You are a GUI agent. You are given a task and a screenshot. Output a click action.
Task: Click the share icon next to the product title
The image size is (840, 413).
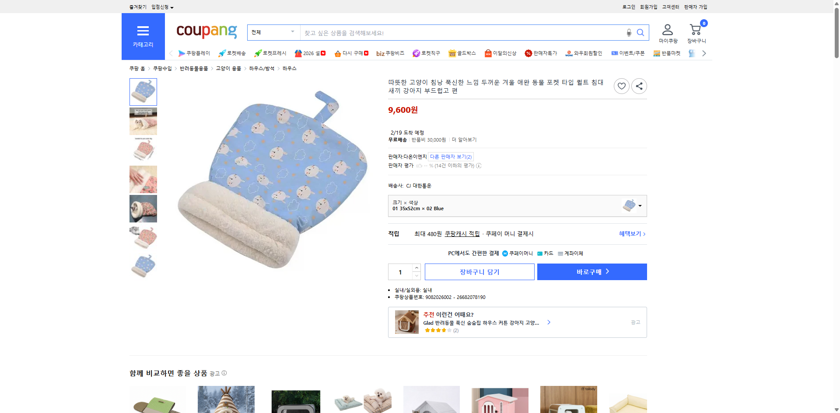(639, 86)
